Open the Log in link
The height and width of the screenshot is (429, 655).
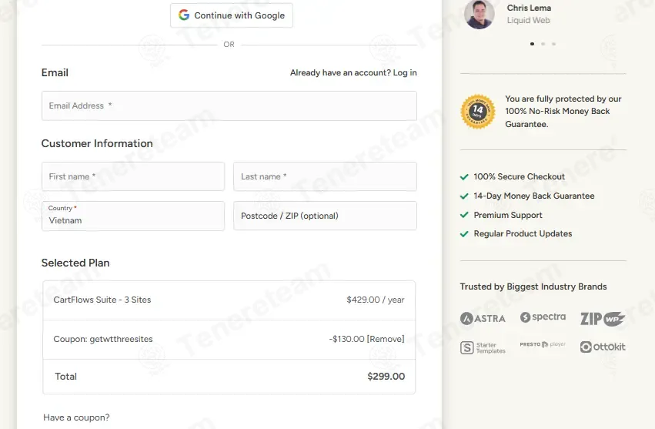tap(405, 72)
